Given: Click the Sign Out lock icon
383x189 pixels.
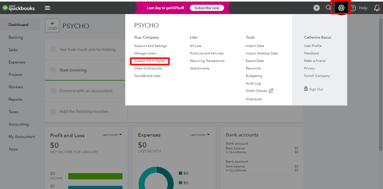Looking at the screenshot, I should (306, 89).
